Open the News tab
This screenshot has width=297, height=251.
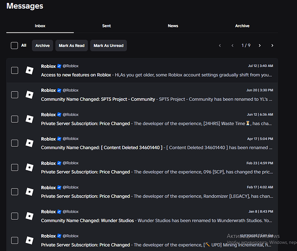[173, 26]
